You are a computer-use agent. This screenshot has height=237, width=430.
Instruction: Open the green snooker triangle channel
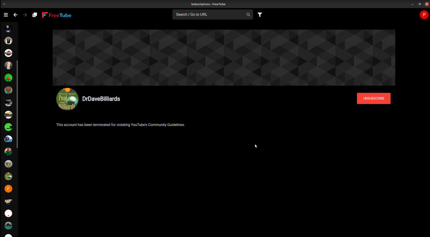(x=8, y=77)
